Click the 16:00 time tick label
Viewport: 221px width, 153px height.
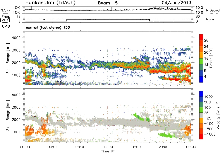pyautogui.click(x=136, y=147)
